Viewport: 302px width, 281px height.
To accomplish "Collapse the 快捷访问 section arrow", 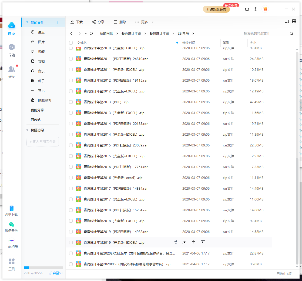I will pyautogui.click(x=27, y=130).
